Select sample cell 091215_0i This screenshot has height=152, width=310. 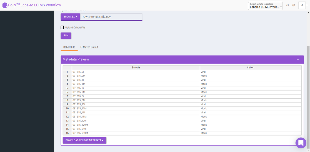(x=136, y=72)
